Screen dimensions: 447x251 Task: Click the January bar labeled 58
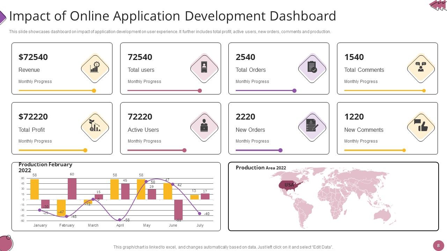click(x=34, y=188)
